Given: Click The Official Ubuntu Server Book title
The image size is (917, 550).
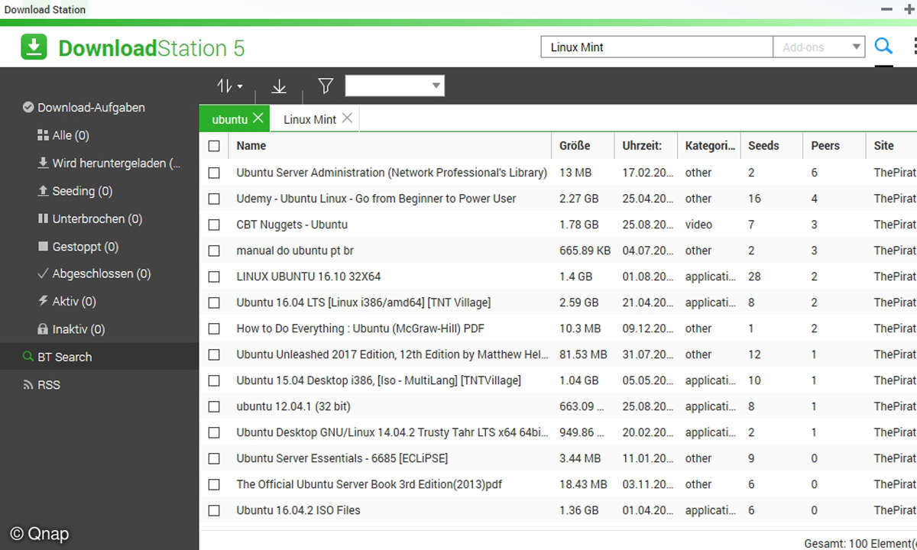Looking at the screenshot, I should [x=369, y=484].
